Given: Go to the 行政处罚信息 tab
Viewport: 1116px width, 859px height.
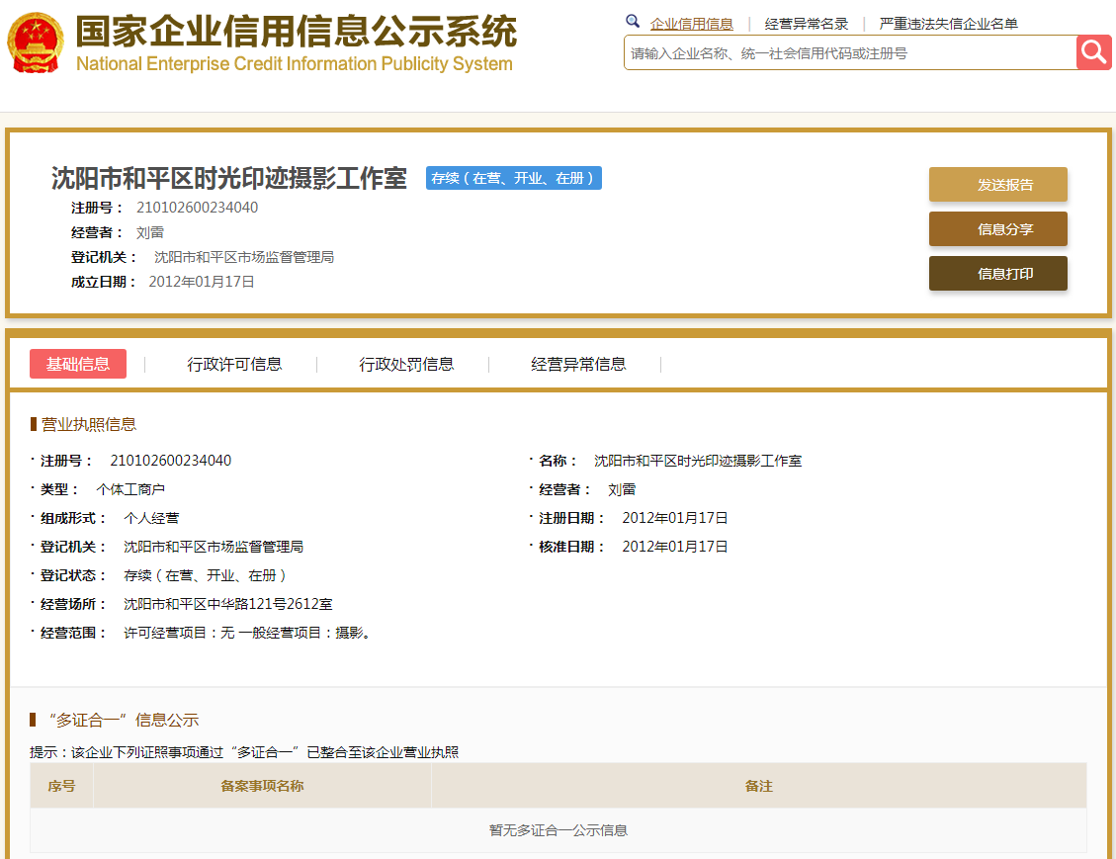Looking at the screenshot, I should point(406,364).
